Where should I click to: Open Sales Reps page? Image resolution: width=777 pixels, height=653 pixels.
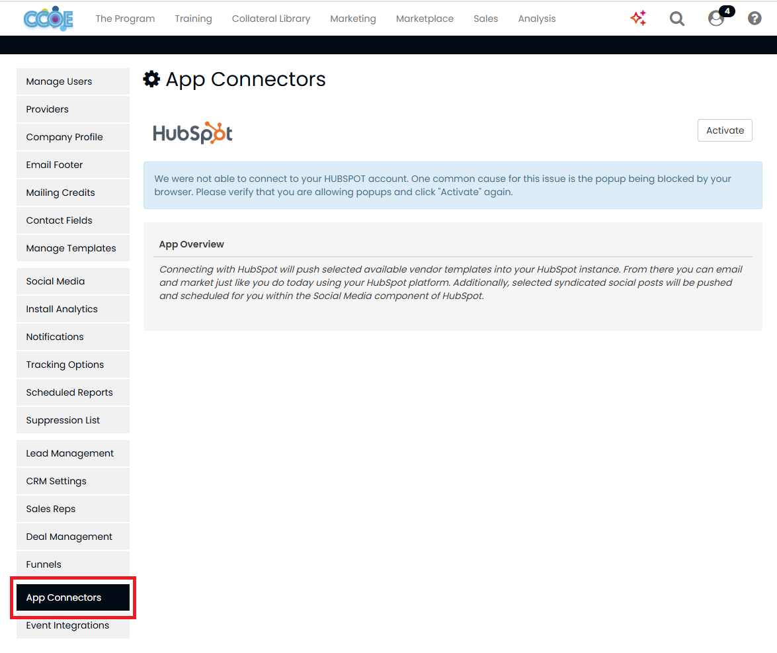point(73,509)
